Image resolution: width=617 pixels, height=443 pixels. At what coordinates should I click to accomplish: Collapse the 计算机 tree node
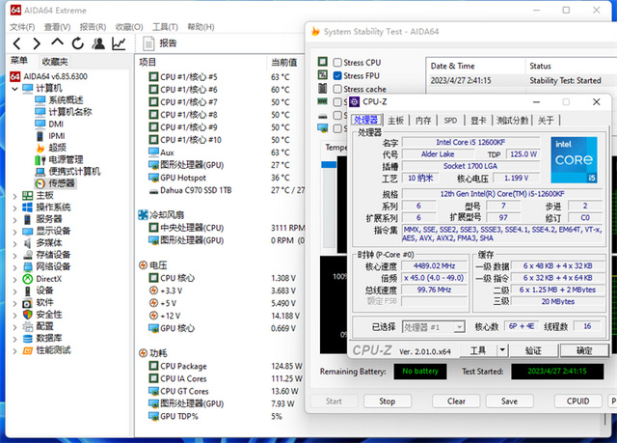click(13, 88)
